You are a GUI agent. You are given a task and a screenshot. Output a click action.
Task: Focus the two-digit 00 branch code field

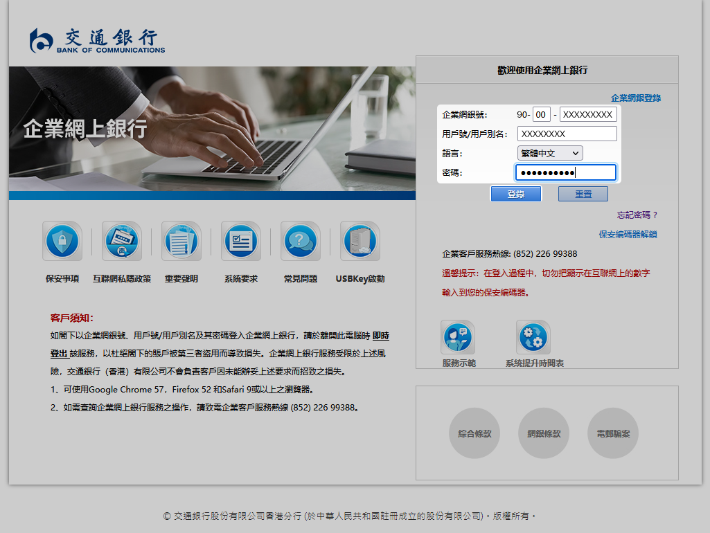(x=542, y=114)
